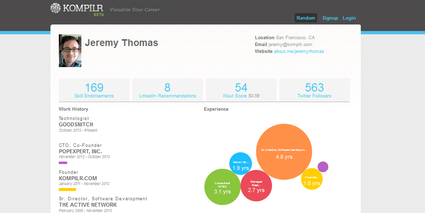Go to the Login link
This screenshot has width=425, height=213.
coord(349,18)
